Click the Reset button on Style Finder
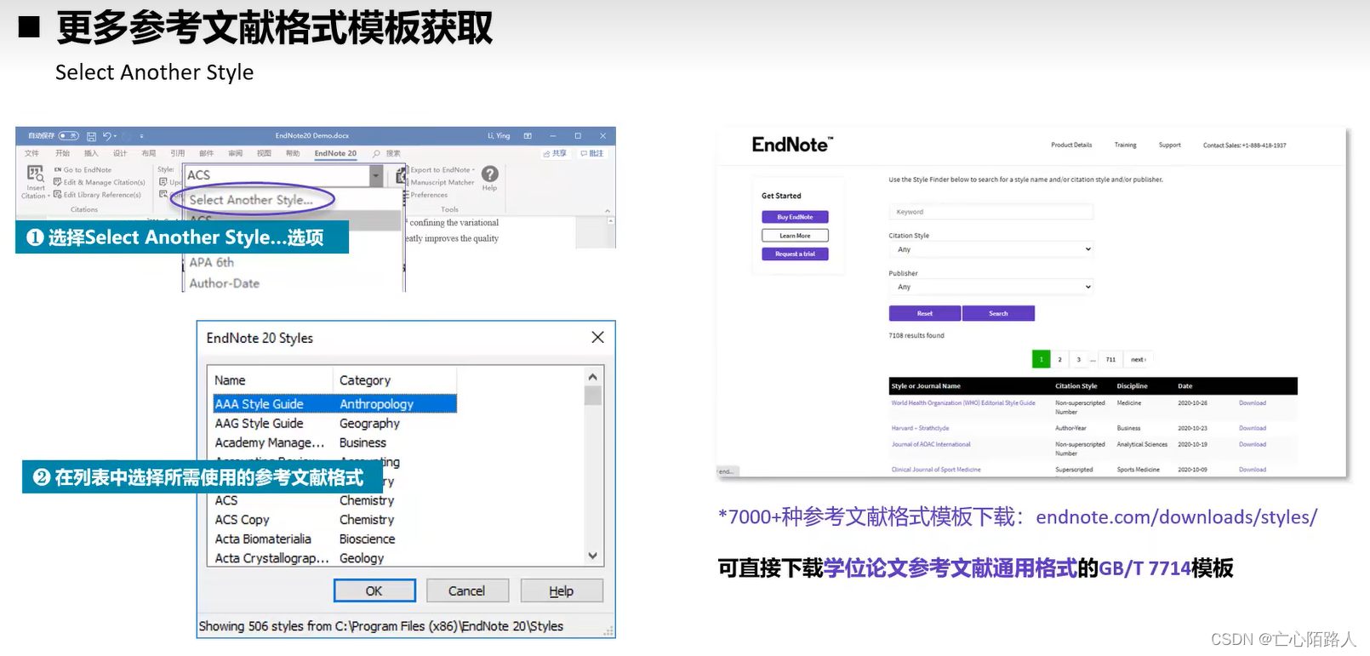1370x656 pixels. point(925,313)
